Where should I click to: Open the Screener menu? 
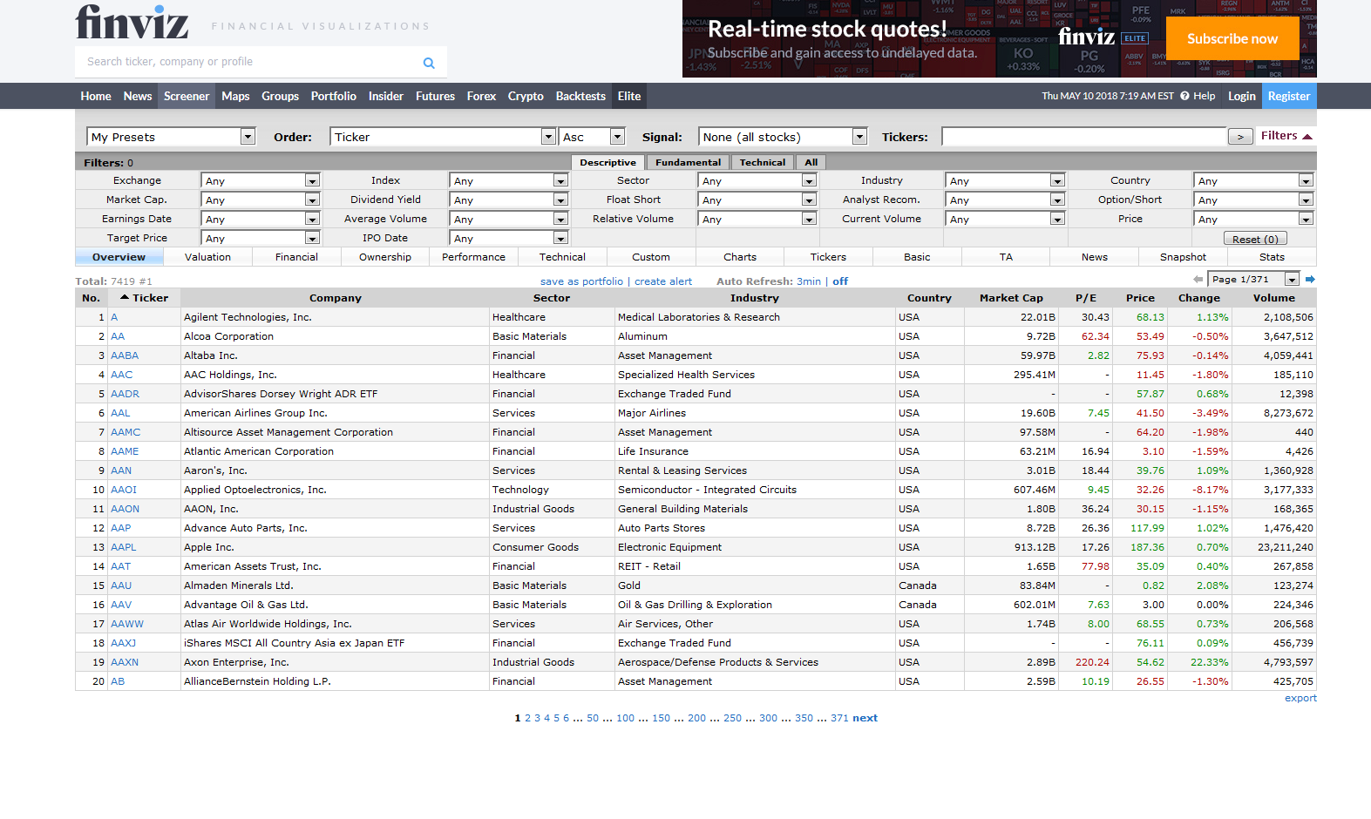point(187,96)
